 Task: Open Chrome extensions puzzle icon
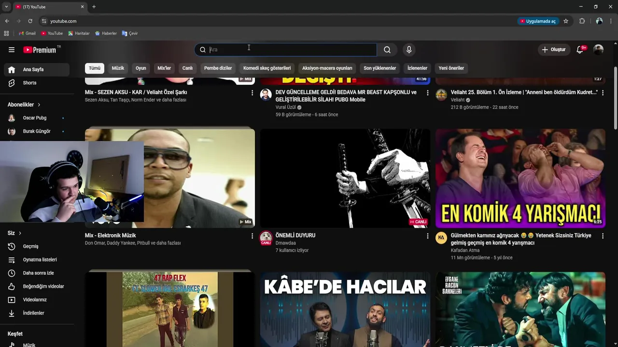tap(582, 21)
